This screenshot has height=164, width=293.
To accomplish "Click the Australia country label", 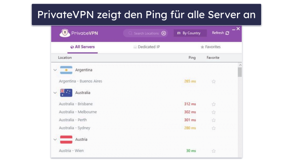I will click(x=83, y=93).
